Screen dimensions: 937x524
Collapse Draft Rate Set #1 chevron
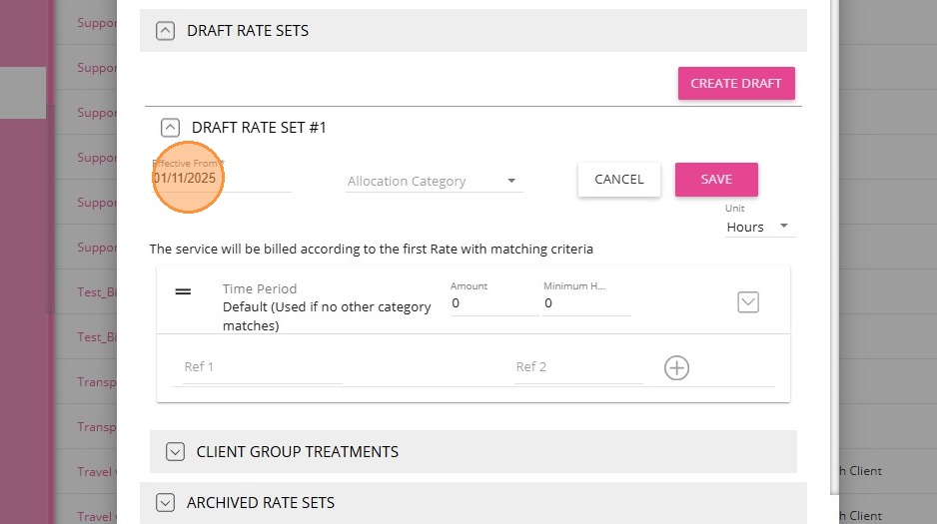pyautogui.click(x=170, y=128)
